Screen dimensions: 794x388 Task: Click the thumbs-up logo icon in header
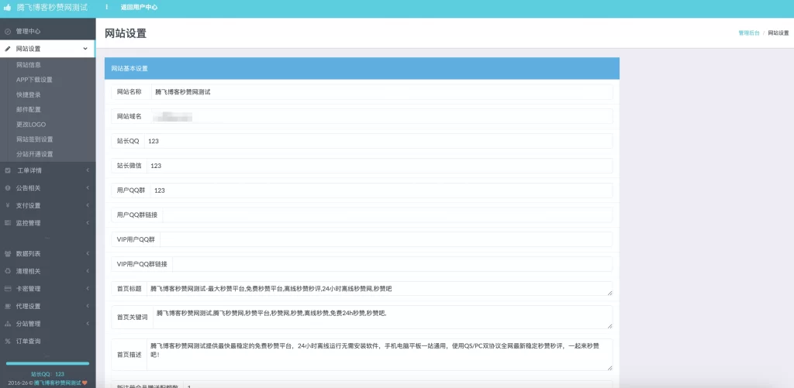point(8,7)
